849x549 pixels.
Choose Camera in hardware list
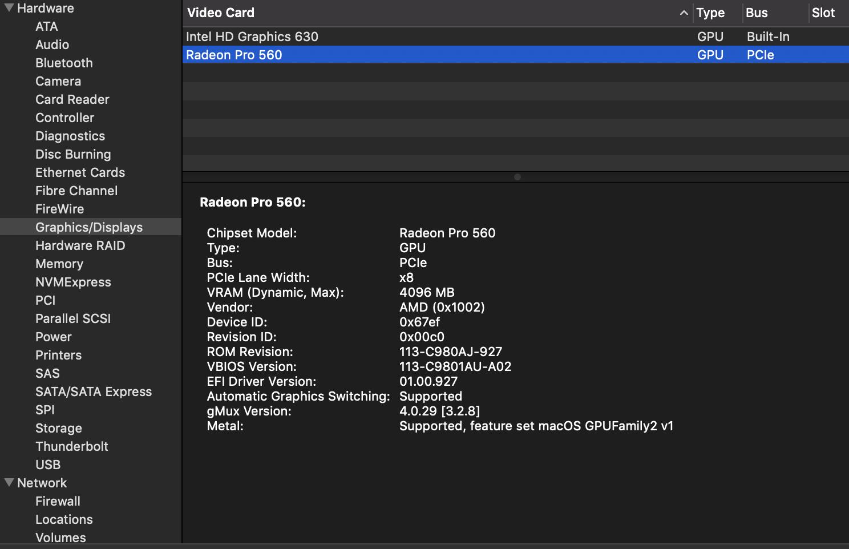58,81
